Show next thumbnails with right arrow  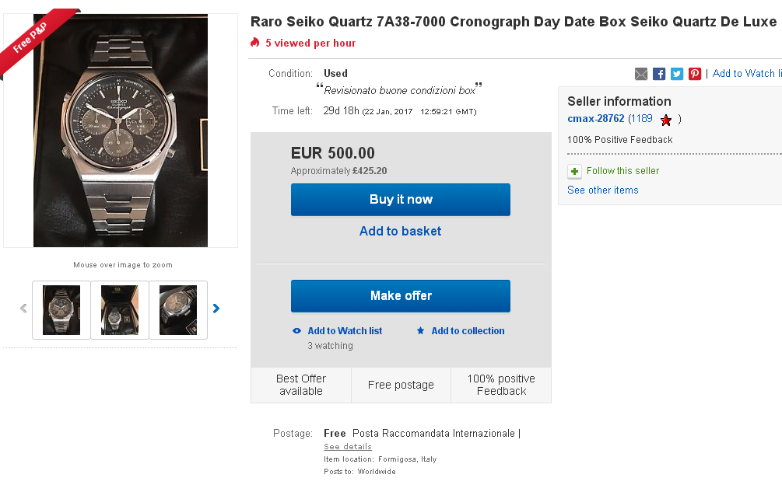click(x=216, y=309)
